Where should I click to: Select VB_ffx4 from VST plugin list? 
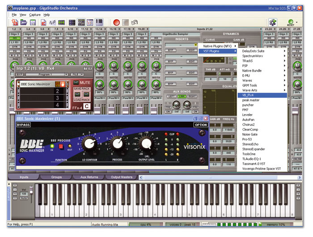262,95
